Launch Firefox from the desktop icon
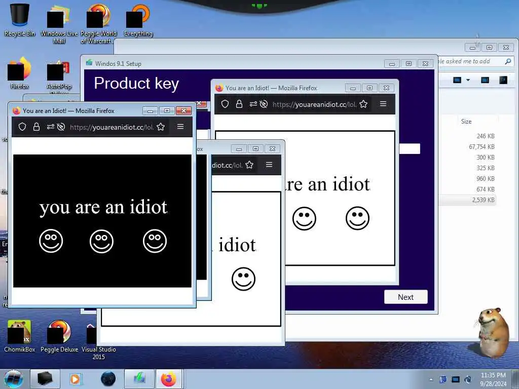 click(x=20, y=73)
